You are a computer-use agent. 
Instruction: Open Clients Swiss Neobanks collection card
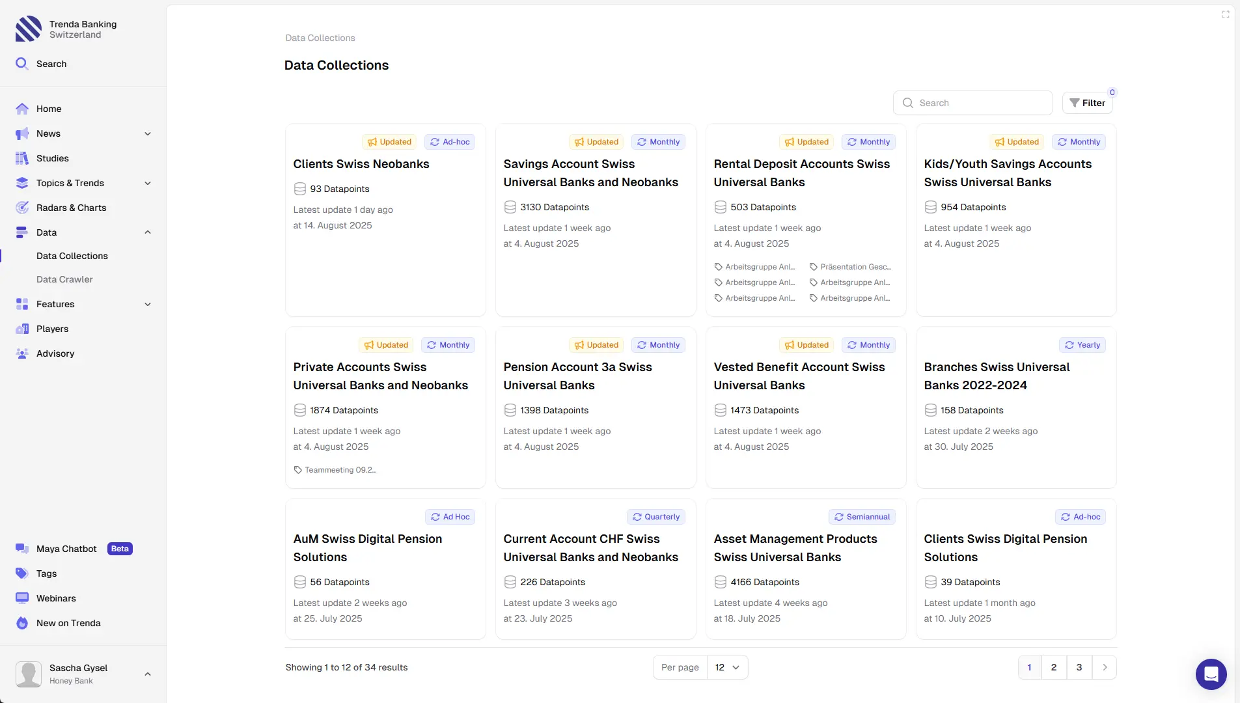point(361,164)
